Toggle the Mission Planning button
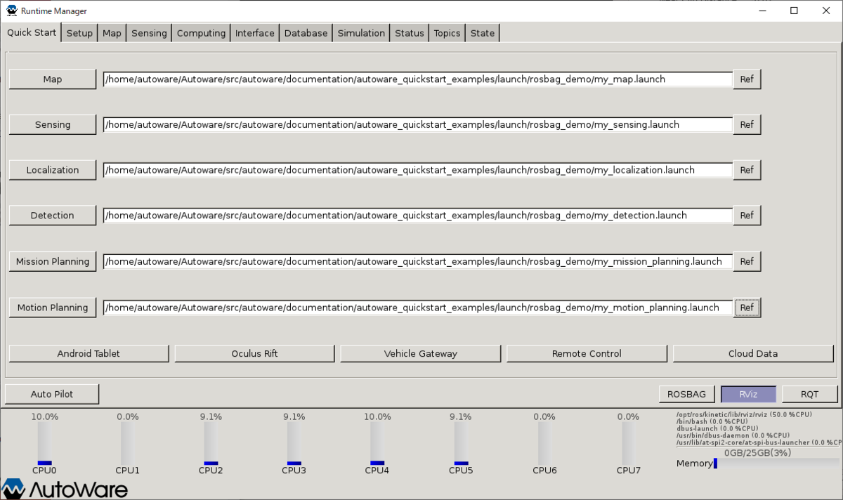The height and width of the screenshot is (500, 843). pyautogui.click(x=53, y=261)
